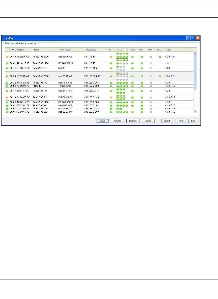Select the ReadyNAS NVX model cell
The width and height of the screenshot is (218, 299).
click(40, 83)
